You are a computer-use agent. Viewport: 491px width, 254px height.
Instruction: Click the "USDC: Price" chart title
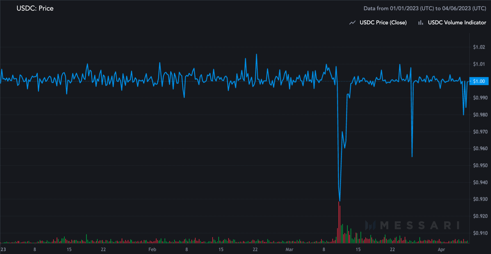35,8
